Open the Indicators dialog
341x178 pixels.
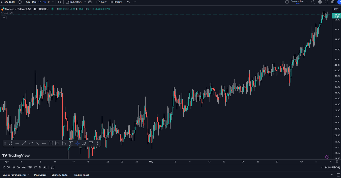[74, 2]
